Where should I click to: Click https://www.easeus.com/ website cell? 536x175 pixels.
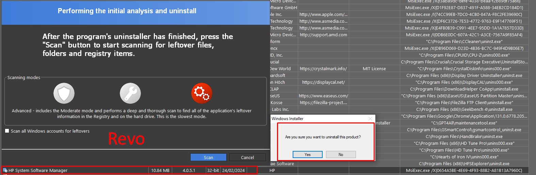click(323, 96)
